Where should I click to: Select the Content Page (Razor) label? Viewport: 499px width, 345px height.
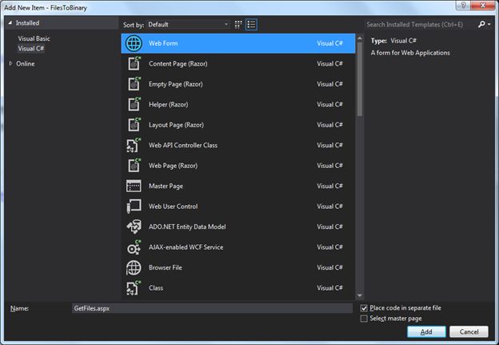178,64
